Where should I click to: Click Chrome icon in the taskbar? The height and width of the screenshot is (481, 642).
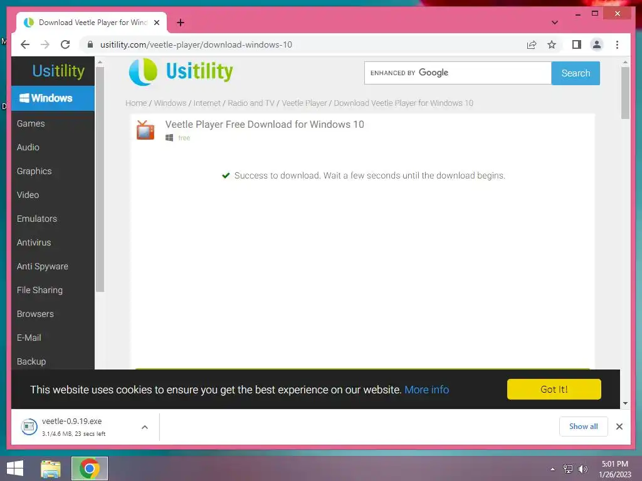pos(90,468)
